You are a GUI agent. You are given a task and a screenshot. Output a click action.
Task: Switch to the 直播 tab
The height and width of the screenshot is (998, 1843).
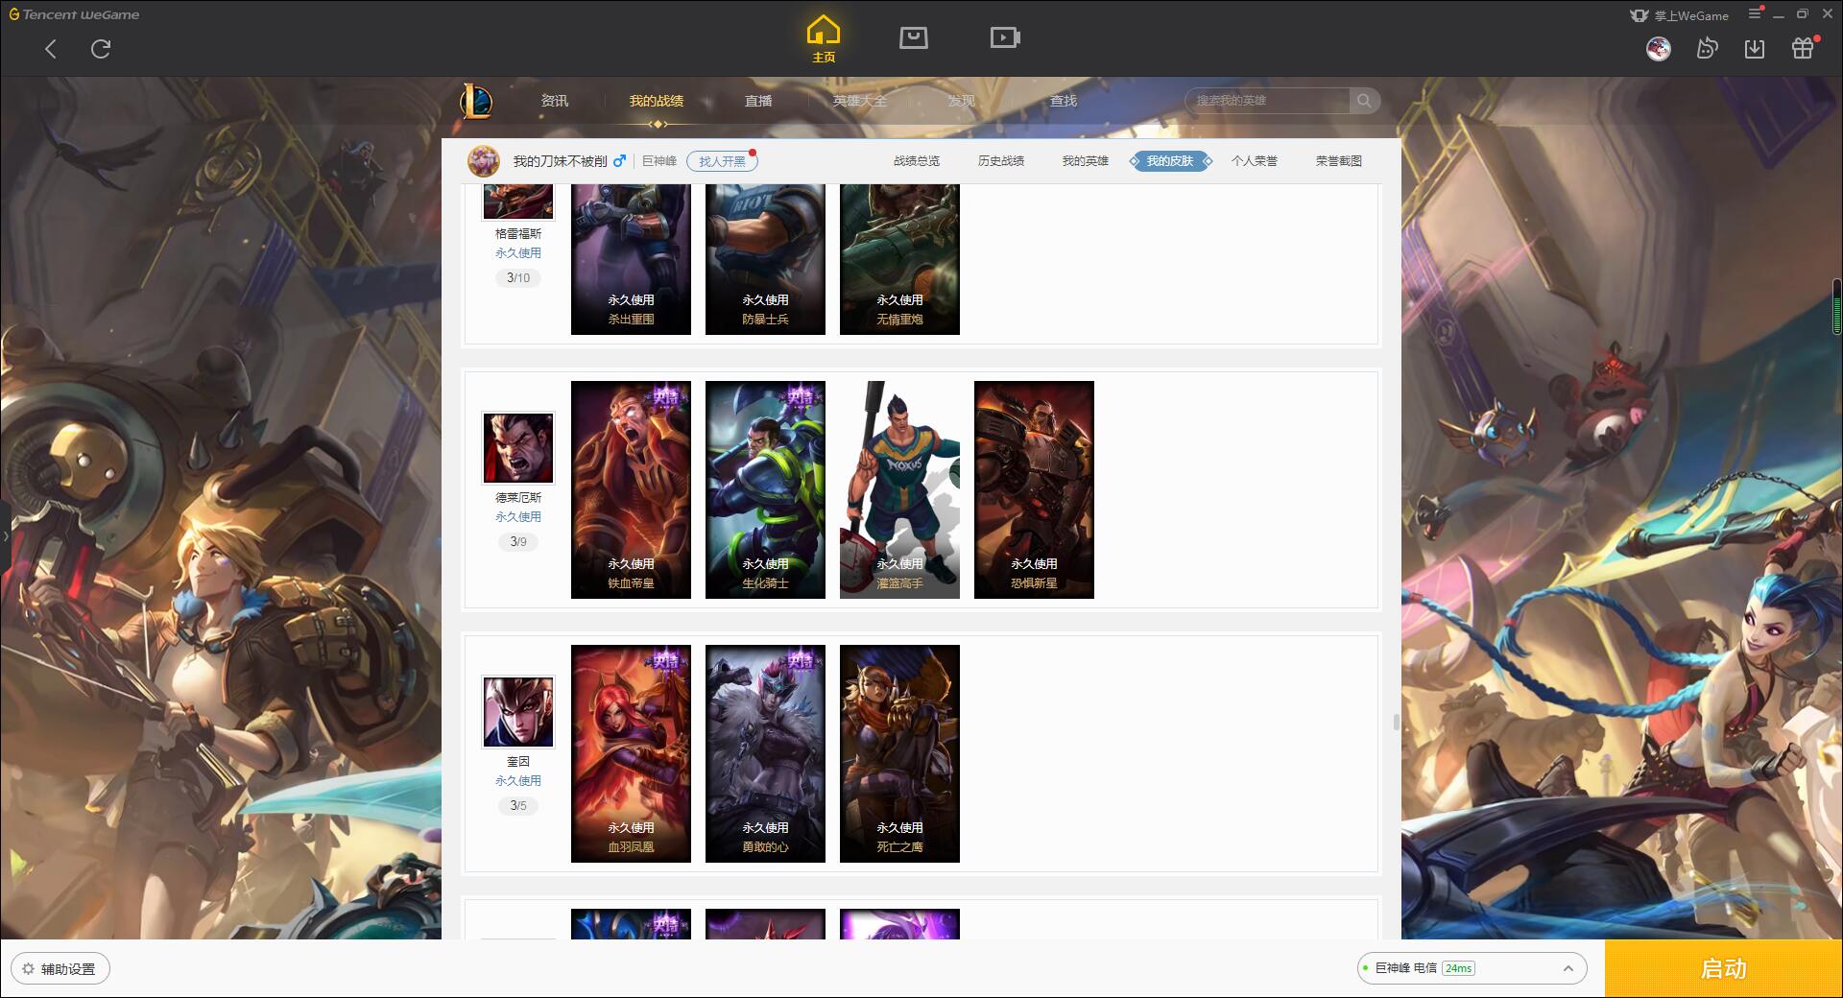coord(758,101)
